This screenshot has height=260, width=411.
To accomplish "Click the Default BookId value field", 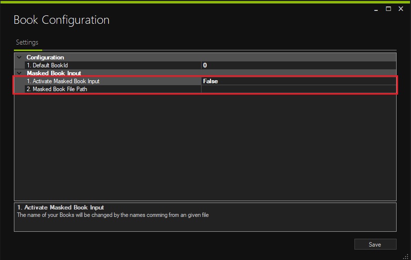I will (x=298, y=65).
